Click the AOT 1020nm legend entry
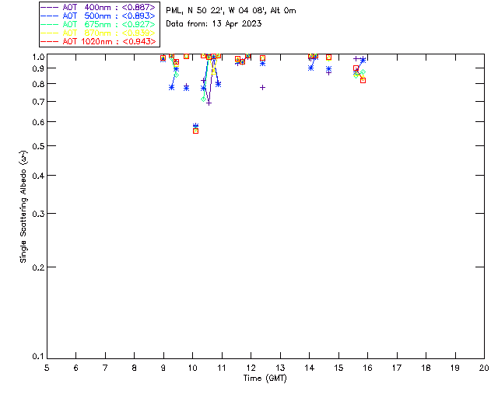Image resolution: width=498 pixels, height=398 pixels. pyautogui.click(x=98, y=41)
